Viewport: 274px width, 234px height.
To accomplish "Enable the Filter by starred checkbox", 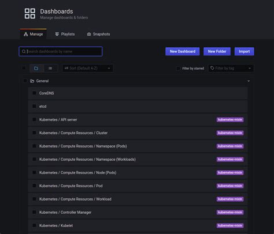I will 178,69.
